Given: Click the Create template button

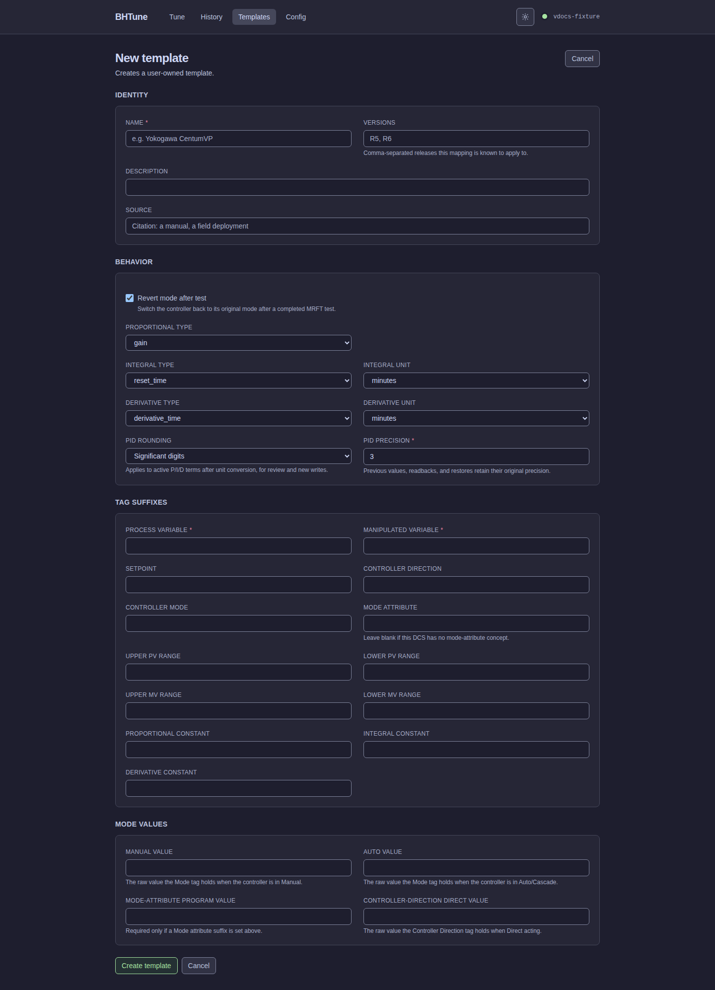Looking at the screenshot, I should [x=146, y=966].
